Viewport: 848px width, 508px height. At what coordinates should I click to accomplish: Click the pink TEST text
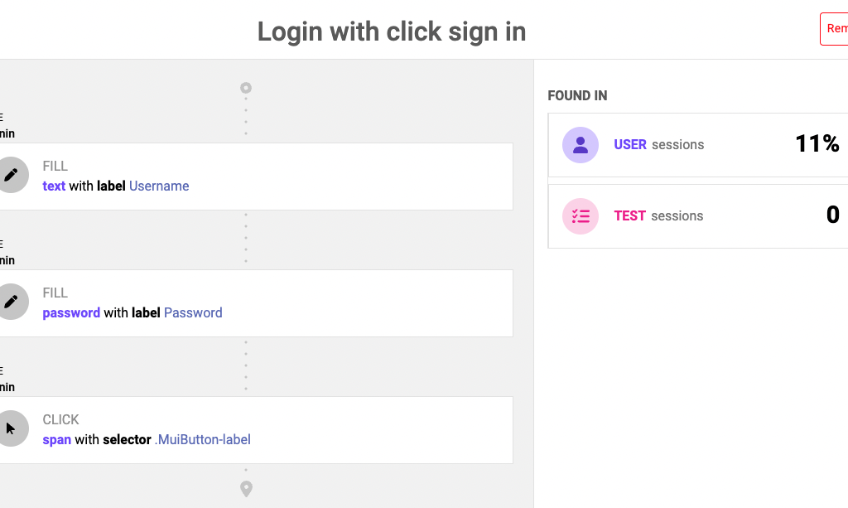click(629, 215)
